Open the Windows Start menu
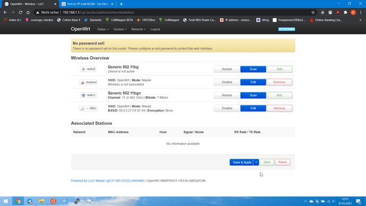 6,201
